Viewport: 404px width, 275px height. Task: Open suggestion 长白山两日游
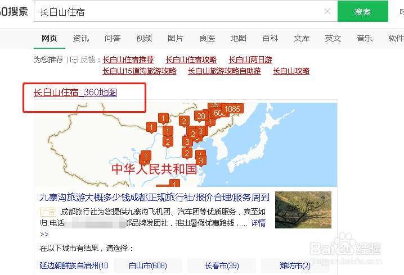click(250, 60)
